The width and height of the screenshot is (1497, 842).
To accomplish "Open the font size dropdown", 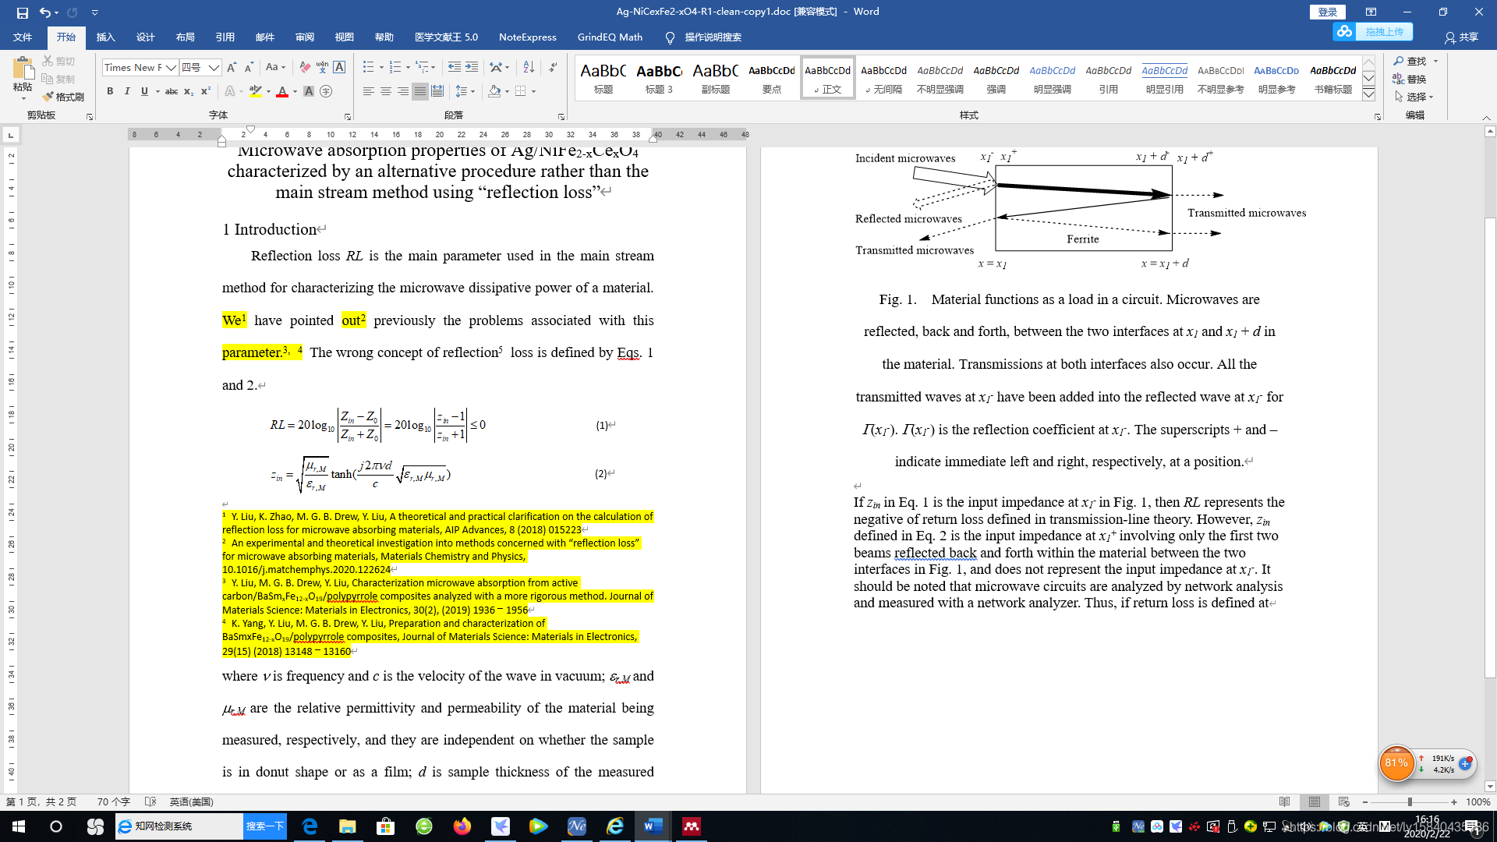I will (x=214, y=68).
